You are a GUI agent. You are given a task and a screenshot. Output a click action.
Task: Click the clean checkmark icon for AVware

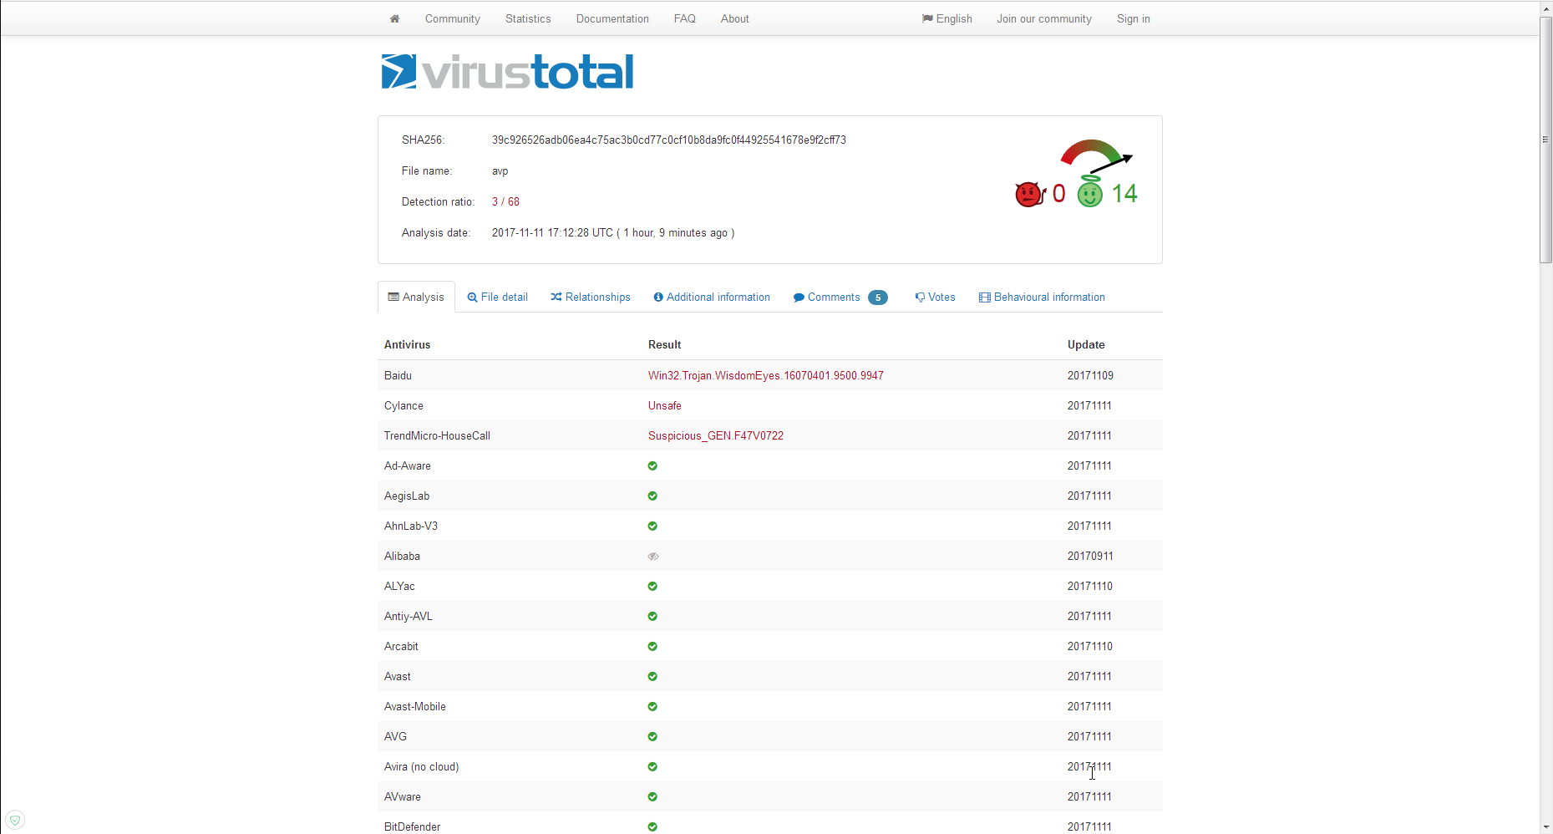[x=652, y=797]
